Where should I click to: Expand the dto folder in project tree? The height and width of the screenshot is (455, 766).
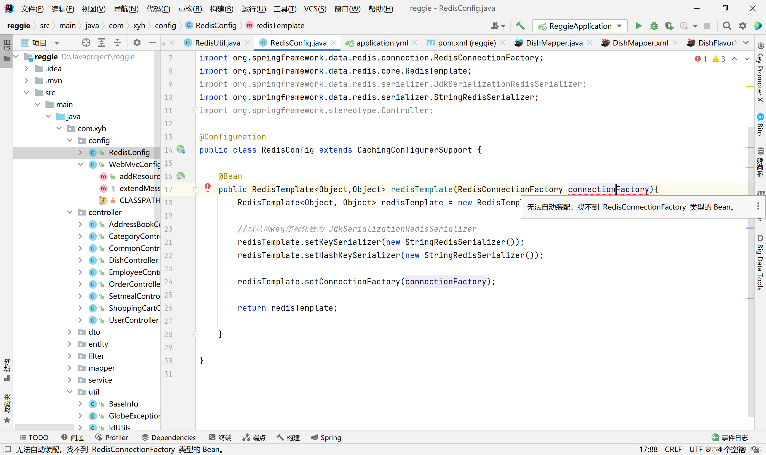pos(69,332)
